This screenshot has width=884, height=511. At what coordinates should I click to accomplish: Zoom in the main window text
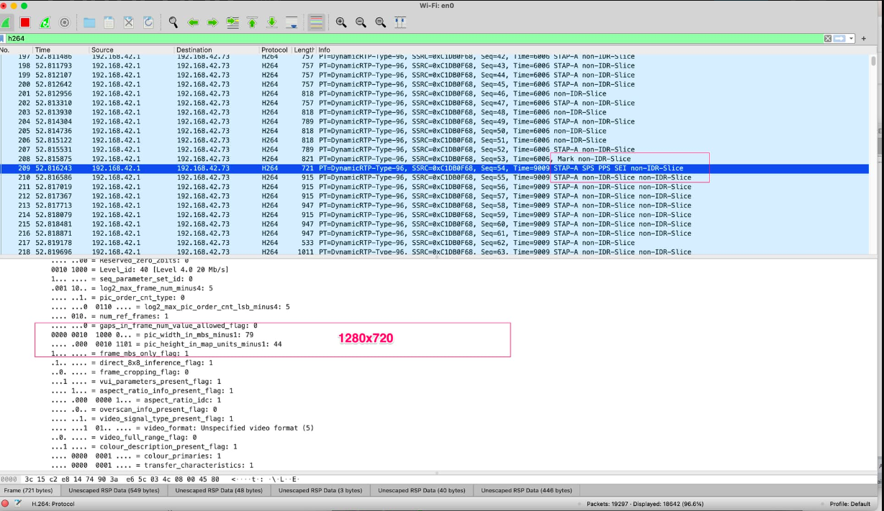coord(341,22)
